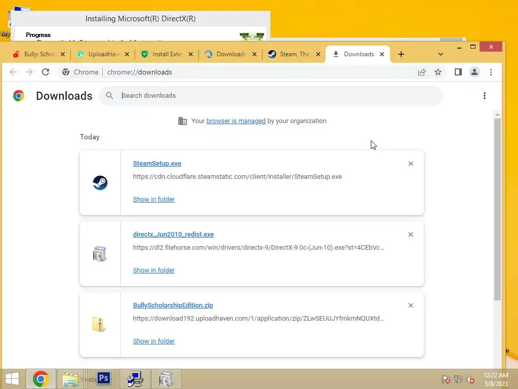Click the directx_Jun2010_redist.exe file icon
The image size is (518, 389).
pos(100,254)
